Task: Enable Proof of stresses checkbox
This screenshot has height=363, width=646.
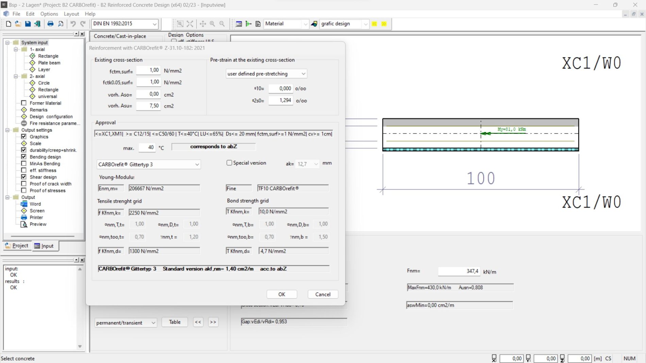Action: [24, 190]
